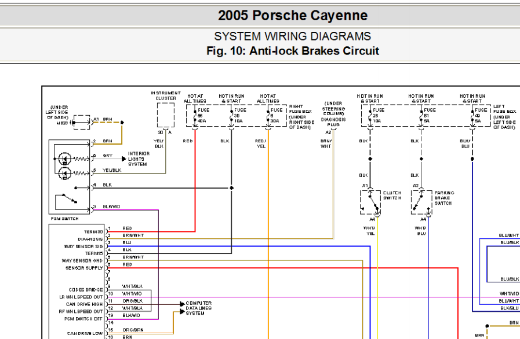Viewport: 520px width, 339px height.
Task: Click the "SENSOR SUPPLY" pin label
Action: pos(84,268)
